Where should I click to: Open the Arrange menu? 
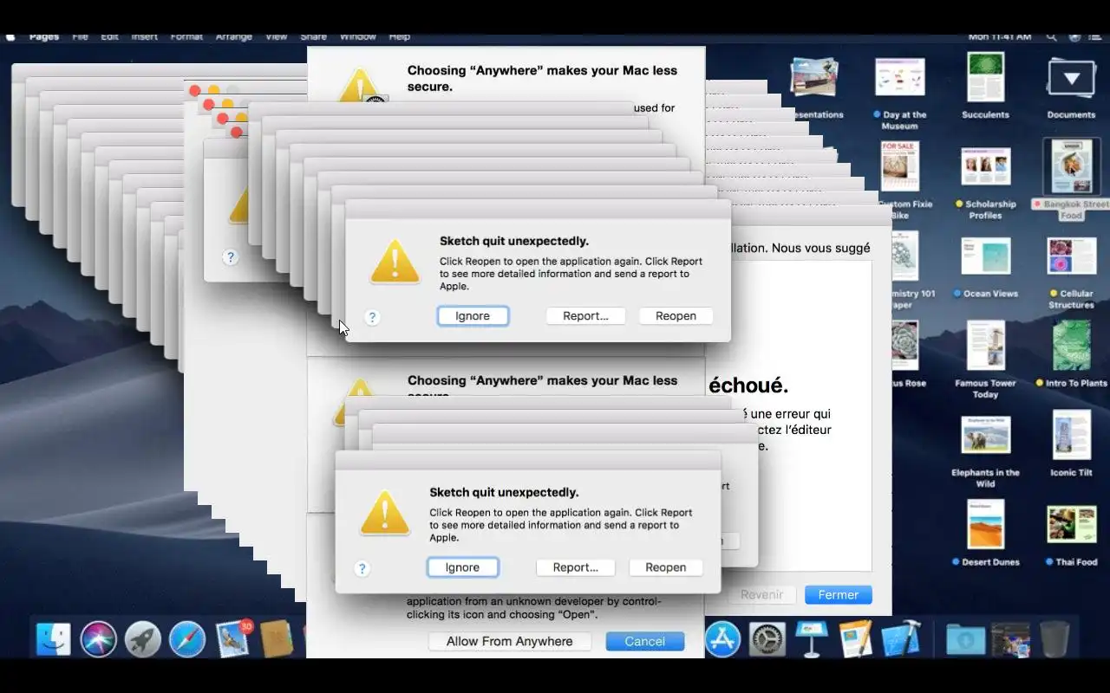point(233,36)
